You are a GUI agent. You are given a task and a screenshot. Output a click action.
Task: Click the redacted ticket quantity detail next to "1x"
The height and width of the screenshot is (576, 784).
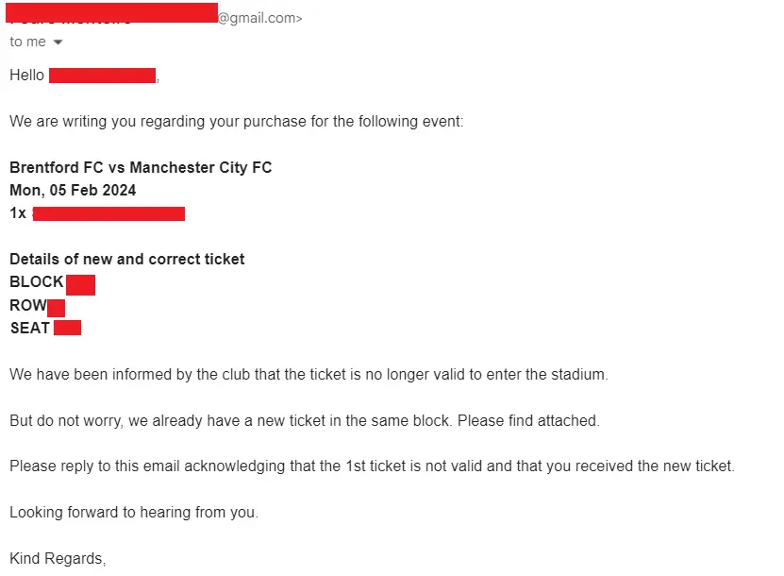(108, 212)
